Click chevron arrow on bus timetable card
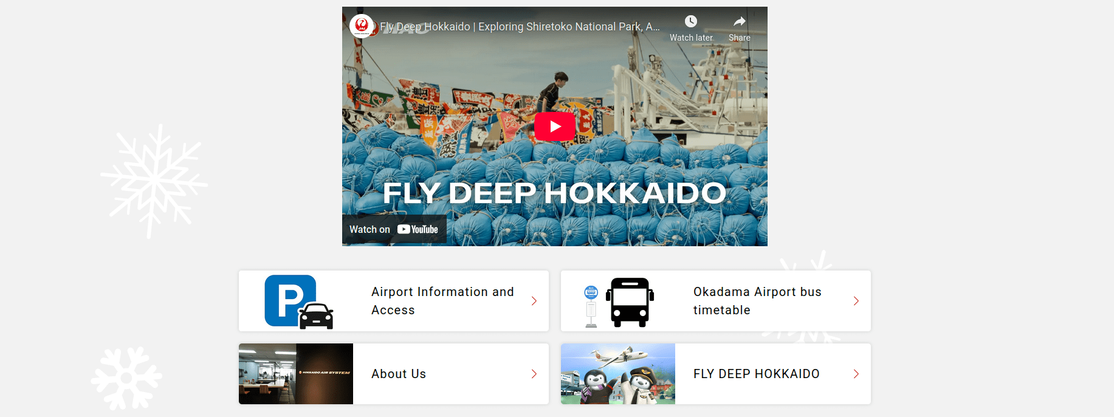This screenshot has height=417, width=1114. (856, 301)
